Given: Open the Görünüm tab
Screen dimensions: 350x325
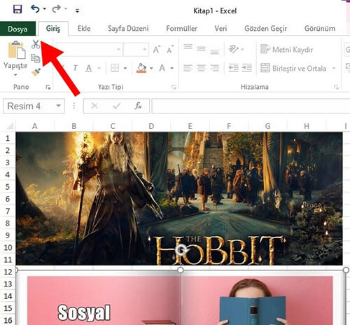Looking at the screenshot, I should tap(320, 29).
